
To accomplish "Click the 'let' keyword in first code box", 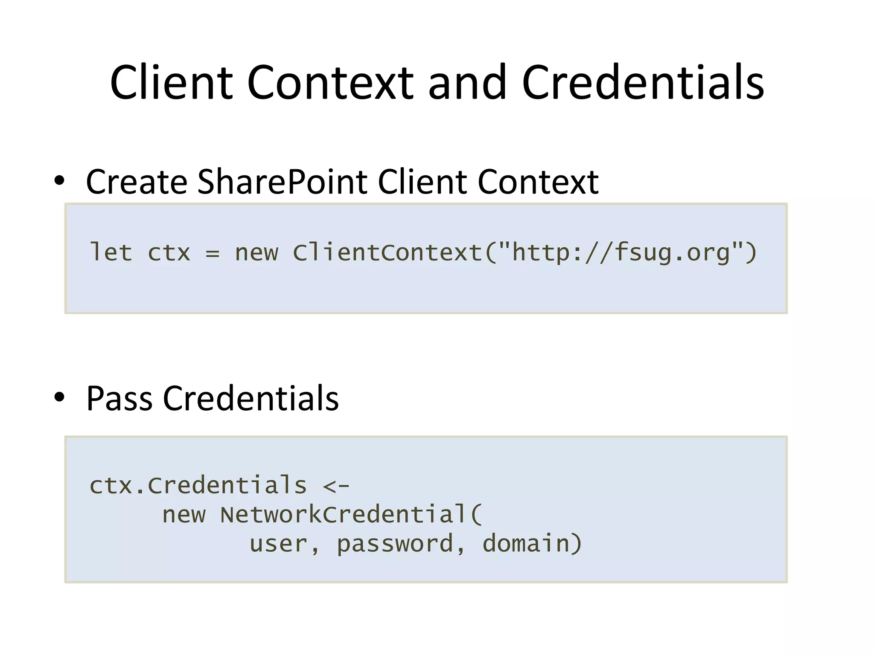I will [110, 252].
